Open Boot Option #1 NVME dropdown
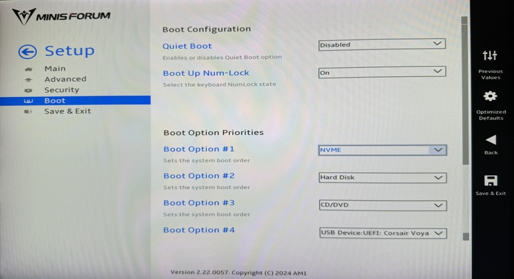 coord(382,150)
